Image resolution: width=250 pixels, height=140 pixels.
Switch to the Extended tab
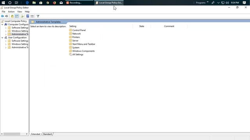click(36, 134)
